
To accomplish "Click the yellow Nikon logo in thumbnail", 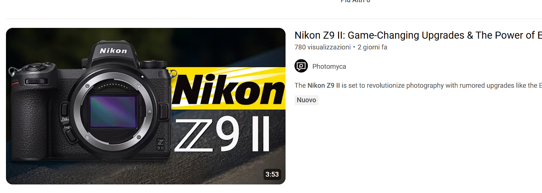I will tap(228, 88).
